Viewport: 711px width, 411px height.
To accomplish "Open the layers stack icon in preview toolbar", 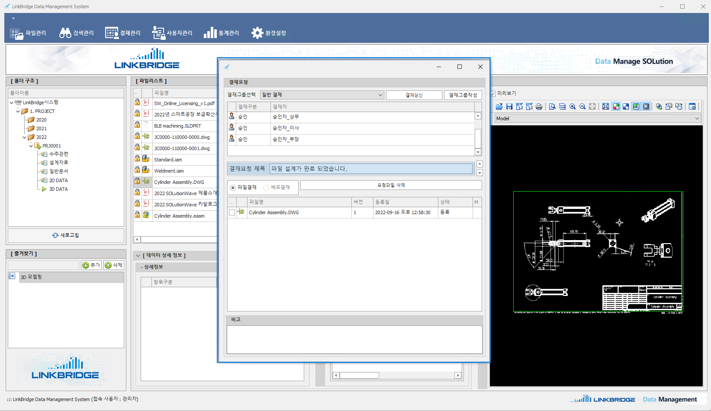I will (x=562, y=106).
